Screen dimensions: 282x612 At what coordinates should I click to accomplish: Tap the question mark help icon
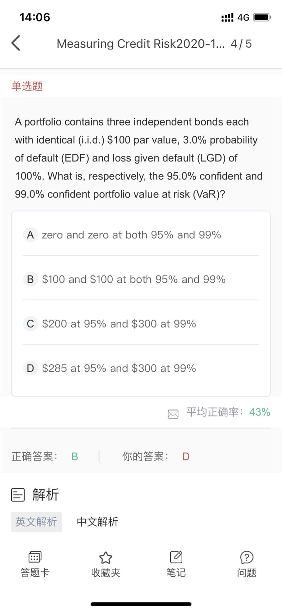(x=246, y=557)
